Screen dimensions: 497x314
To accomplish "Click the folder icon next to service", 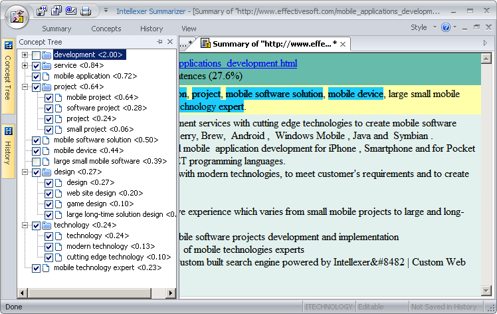I will [x=47, y=66].
